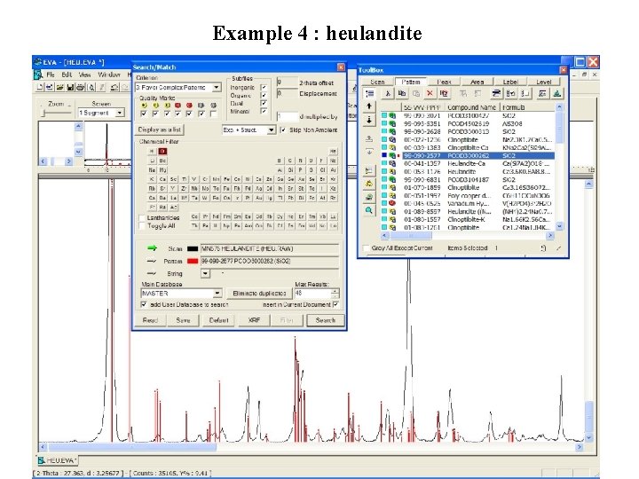The image size is (639, 479).
Task: Click the Zoom slider handle
Action: pyautogui.click(x=43, y=113)
